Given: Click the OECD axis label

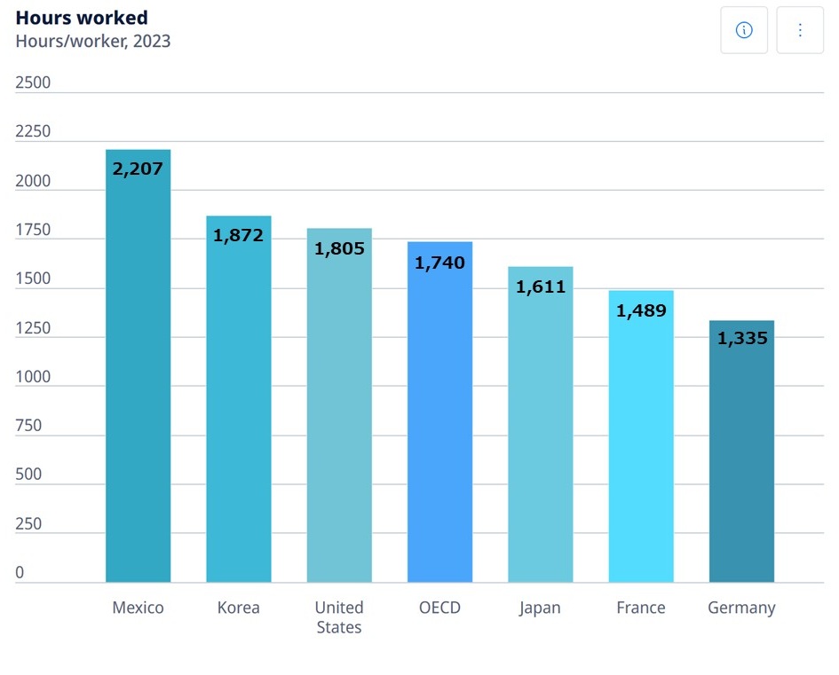Looking at the screenshot, I should coord(439,608).
